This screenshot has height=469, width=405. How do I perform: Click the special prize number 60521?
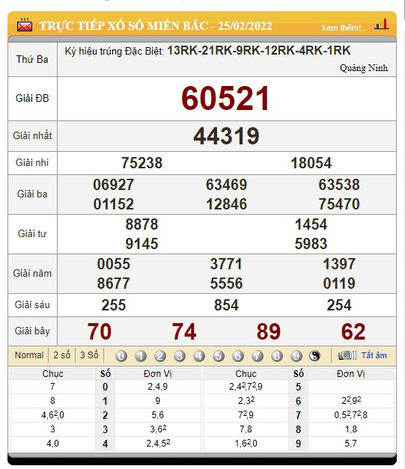225,99
